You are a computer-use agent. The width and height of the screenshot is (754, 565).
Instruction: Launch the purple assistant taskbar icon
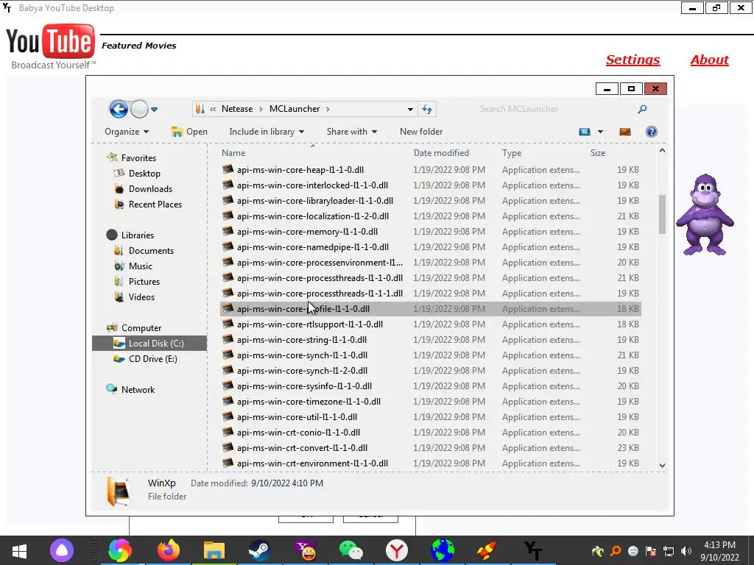(62, 550)
